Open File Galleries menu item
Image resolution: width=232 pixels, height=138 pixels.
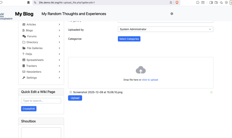pos(35,48)
